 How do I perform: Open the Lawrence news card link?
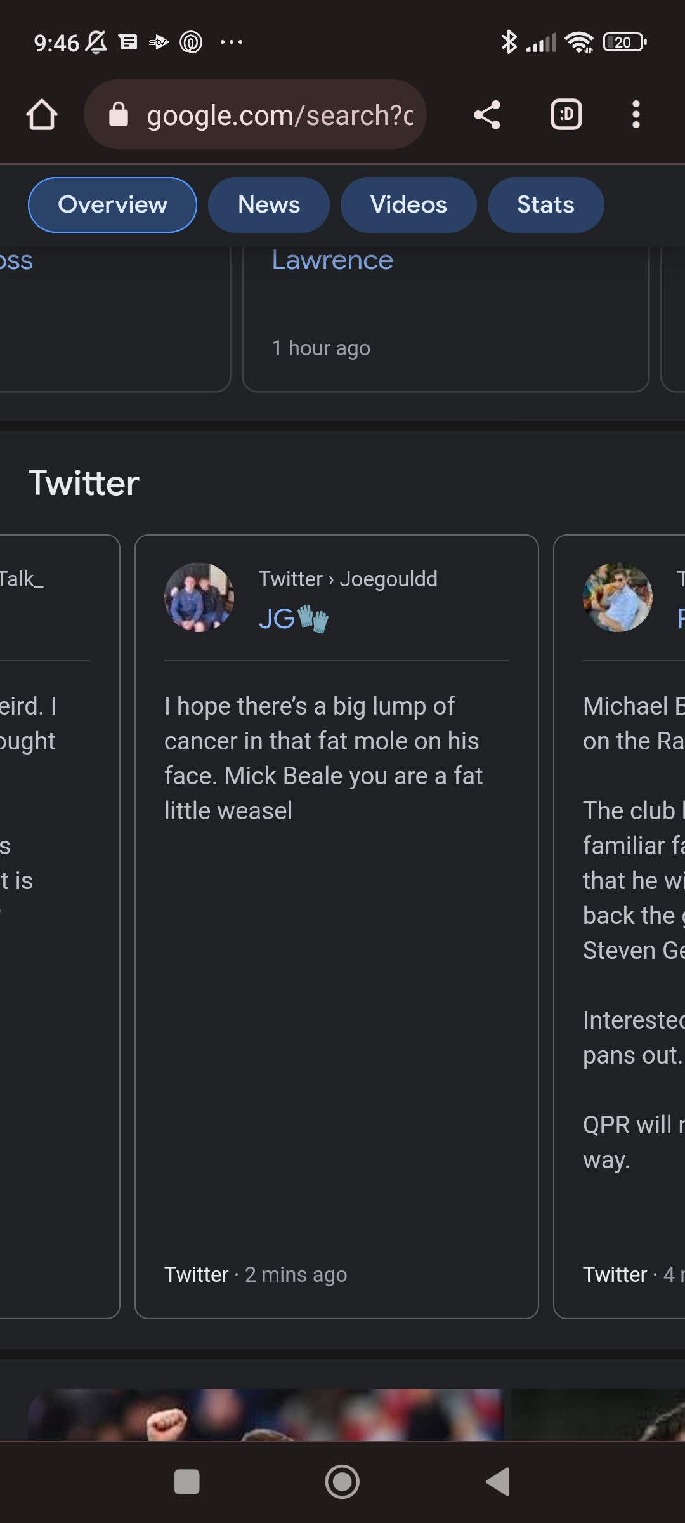(332, 260)
